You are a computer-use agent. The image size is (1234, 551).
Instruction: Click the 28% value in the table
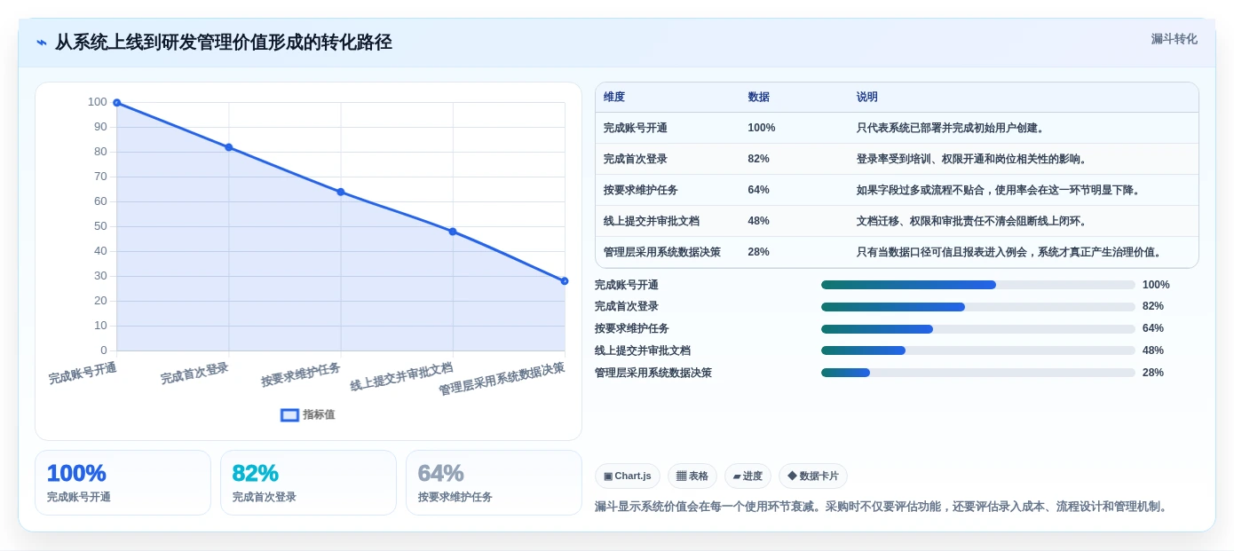[x=759, y=252]
